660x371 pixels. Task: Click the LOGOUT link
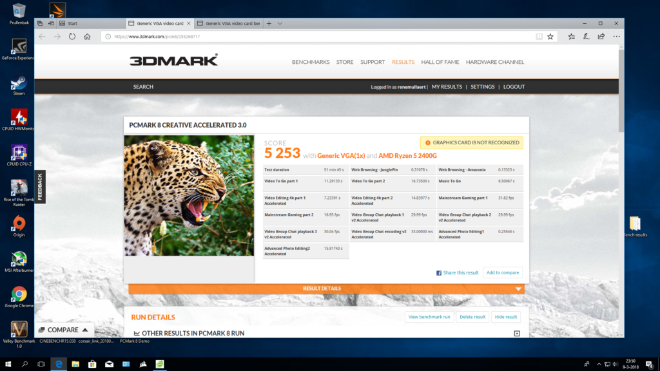click(514, 87)
